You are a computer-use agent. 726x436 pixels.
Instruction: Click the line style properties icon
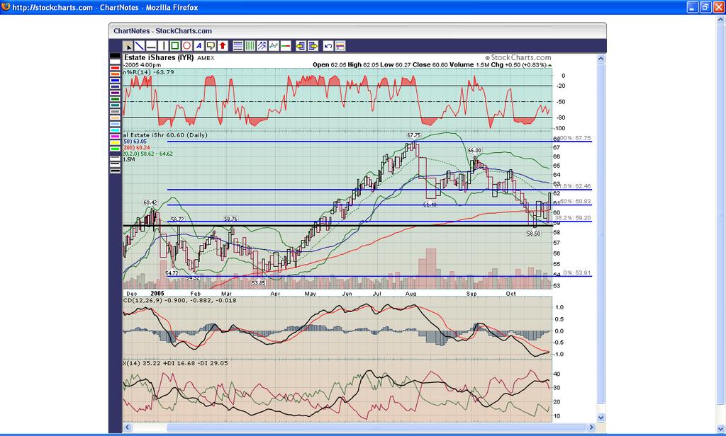pyautogui.click(x=340, y=46)
